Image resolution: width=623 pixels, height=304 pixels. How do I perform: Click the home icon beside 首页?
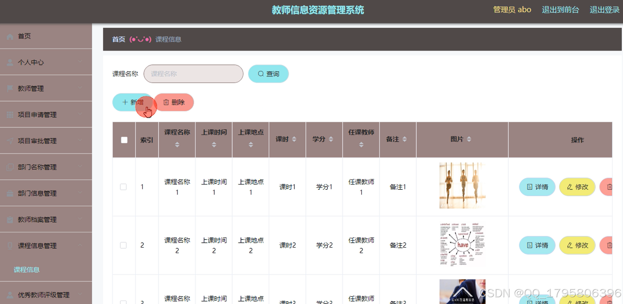click(9, 36)
